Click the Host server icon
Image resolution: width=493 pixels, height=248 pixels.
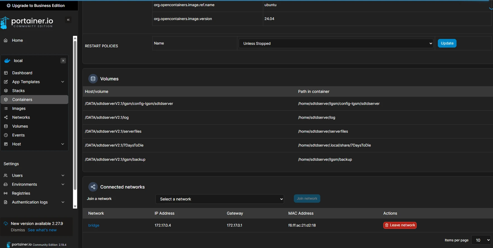(x=6, y=144)
